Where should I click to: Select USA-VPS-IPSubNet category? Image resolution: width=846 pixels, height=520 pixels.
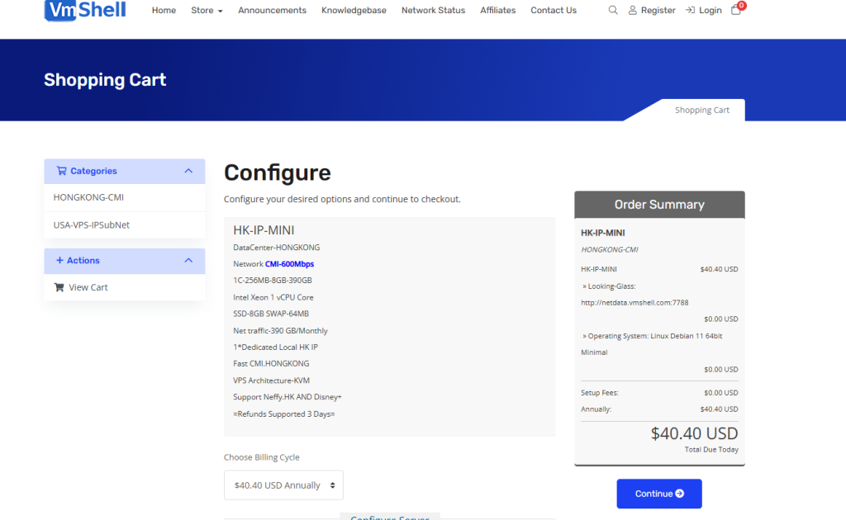point(91,225)
